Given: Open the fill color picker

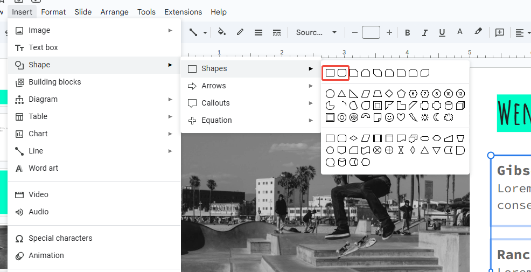Looking at the screenshot, I should coord(222,32).
